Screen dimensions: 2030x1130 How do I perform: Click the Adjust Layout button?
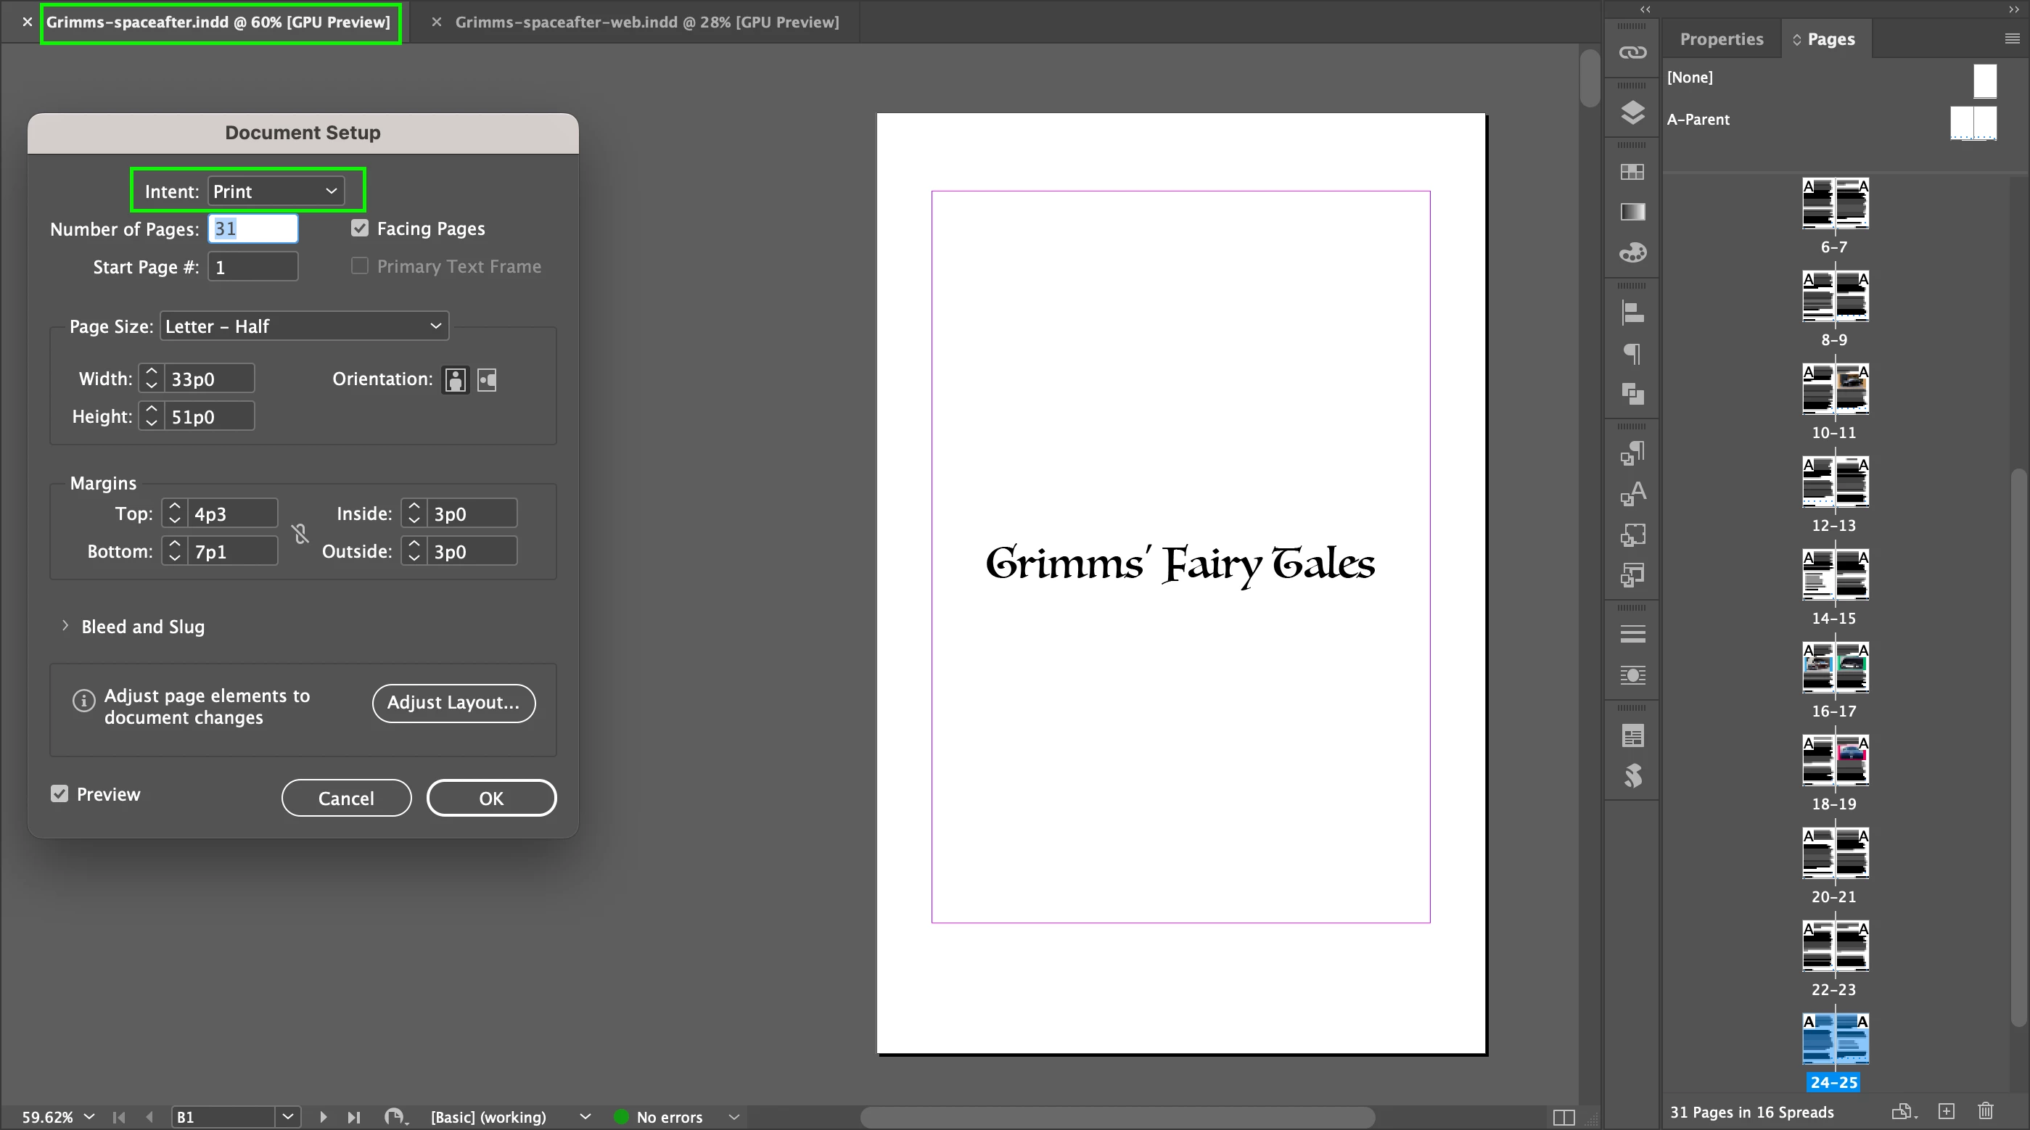(453, 703)
